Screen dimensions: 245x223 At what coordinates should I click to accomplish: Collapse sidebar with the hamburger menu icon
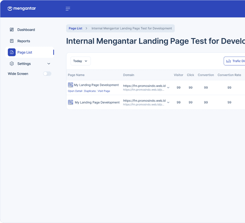(x=68, y=9)
